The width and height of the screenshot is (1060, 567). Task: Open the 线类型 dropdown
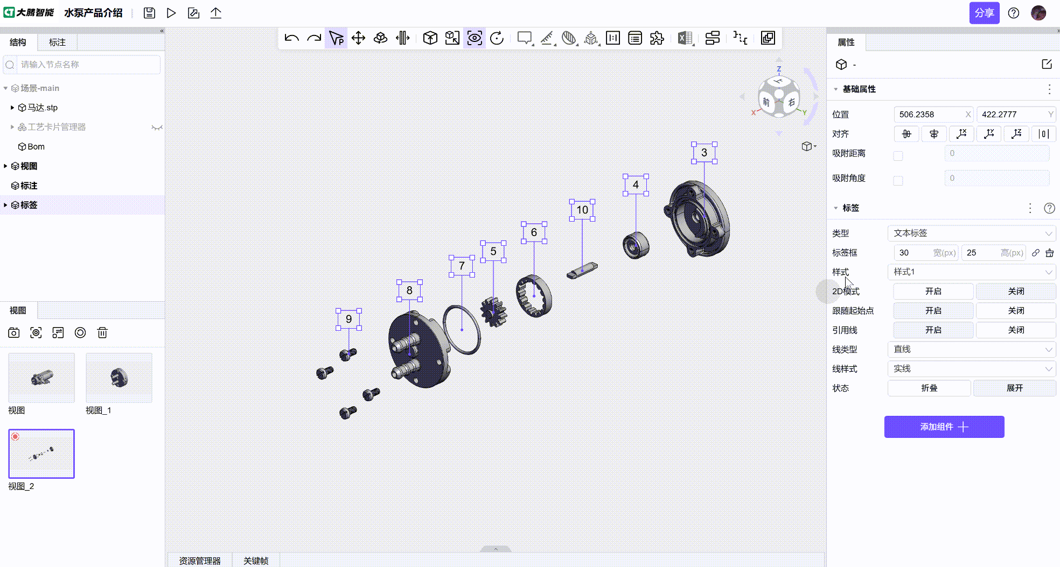[x=971, y=349]
